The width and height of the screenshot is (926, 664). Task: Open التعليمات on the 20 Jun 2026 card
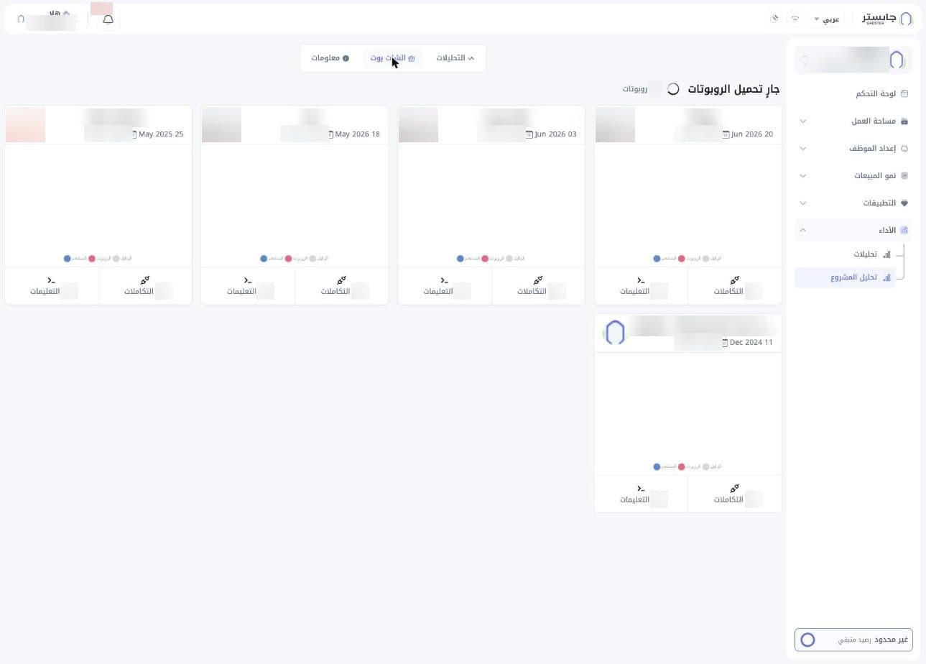(x=641, y=286)
